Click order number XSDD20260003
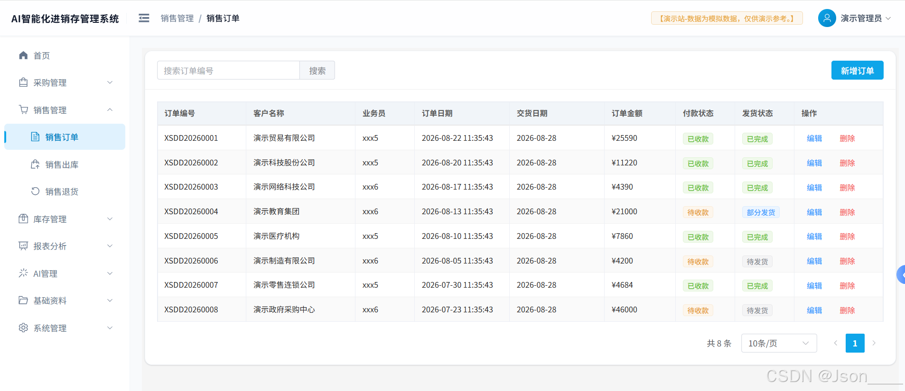Image resolution: width=905 pixels, height=391 pixels. (x=191, y=187)
